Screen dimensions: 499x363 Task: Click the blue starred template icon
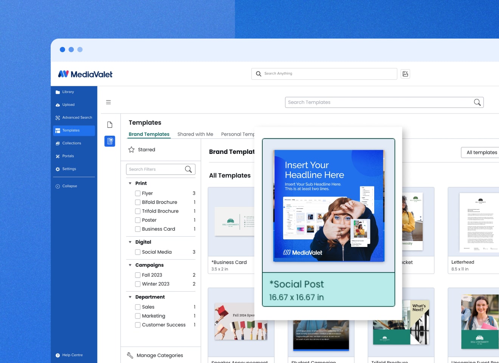point(110,141)
